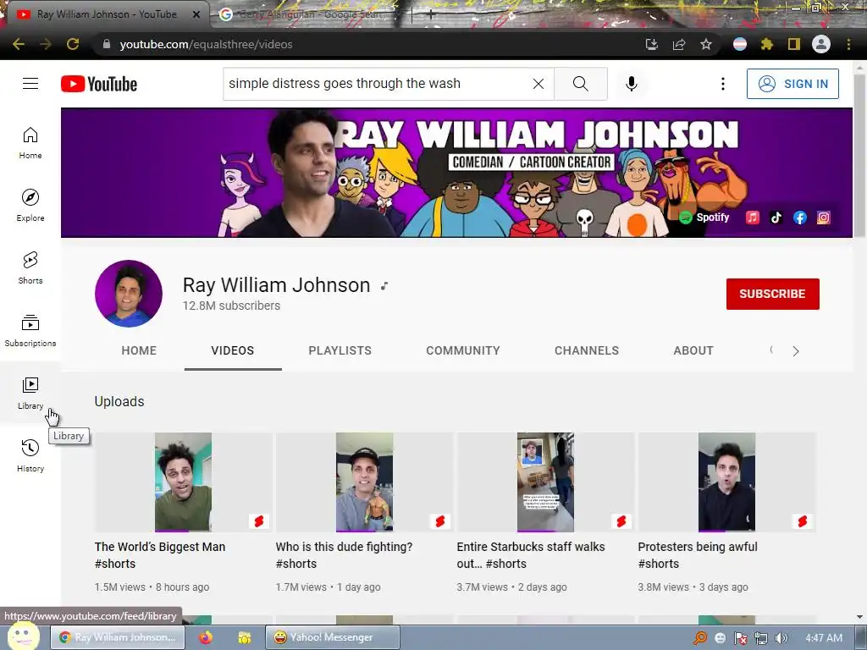This screenshot has height=650, width=867.
Task: Open Chrome's three-dot menu
Action: (848, 44)
